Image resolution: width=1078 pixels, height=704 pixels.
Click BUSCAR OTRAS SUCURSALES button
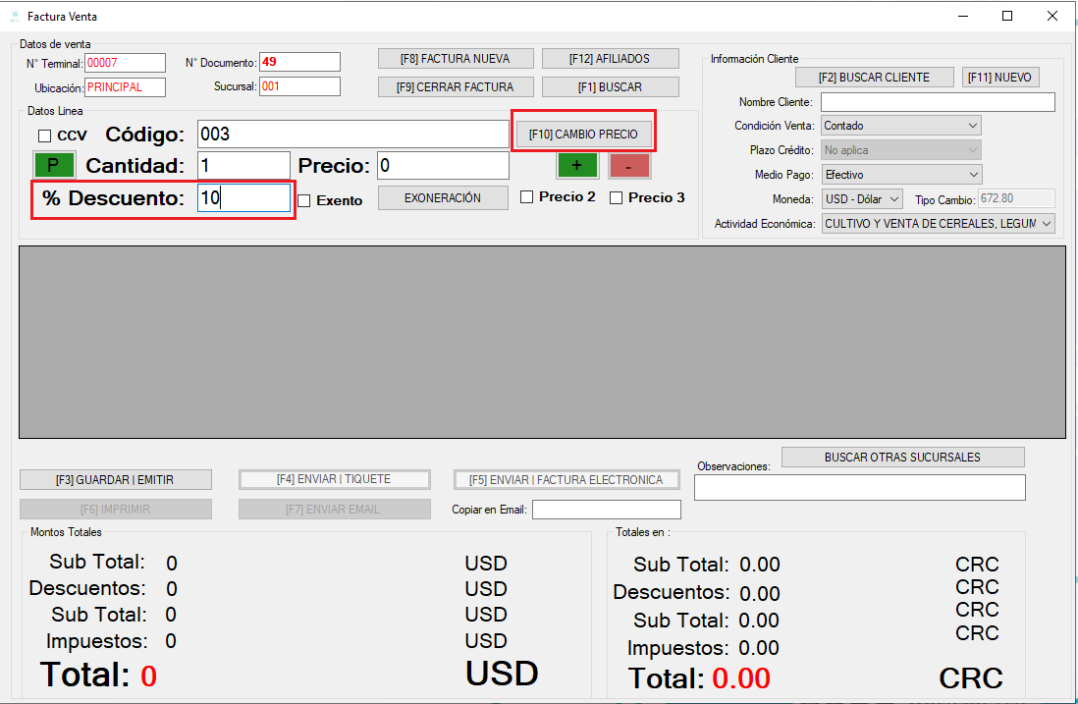pyautogui.click(x=902, y=458)
